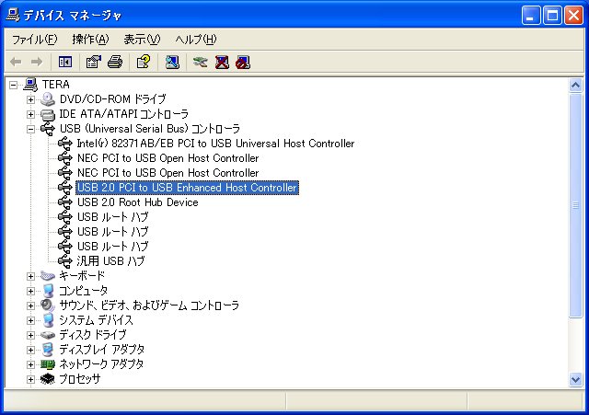589x415 pixels.
Task: Click the Disable device toolbar icon
Action: (243, 62)
